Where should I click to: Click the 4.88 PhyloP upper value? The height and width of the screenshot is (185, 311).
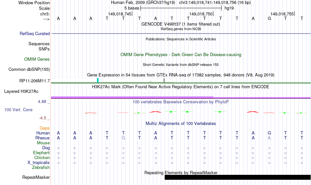tap(42, 102)
